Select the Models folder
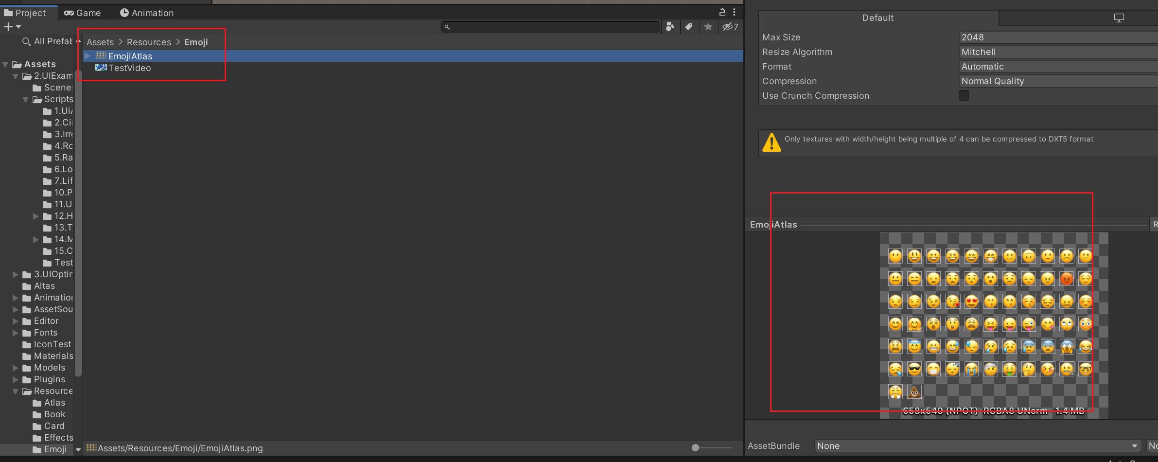 tap(44, 368)
